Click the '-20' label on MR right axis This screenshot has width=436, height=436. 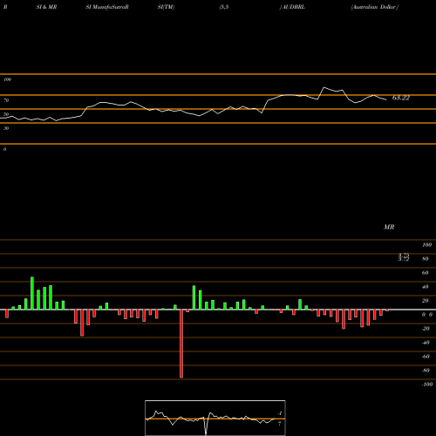click(426, 329)
